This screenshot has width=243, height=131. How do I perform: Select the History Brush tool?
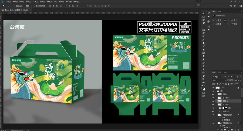(x=204, y=46)
